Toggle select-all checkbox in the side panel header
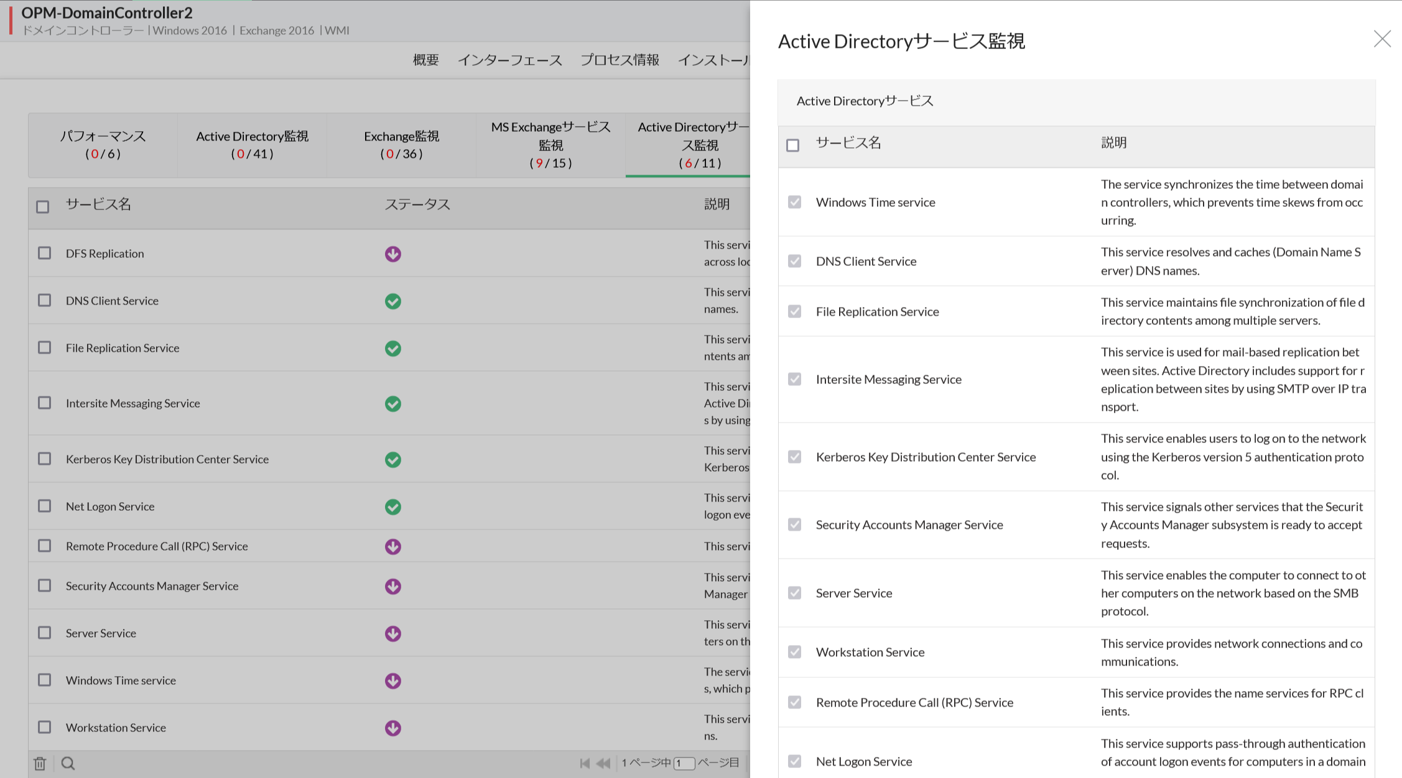The width and height of the screenshot is (1402, 778). point(792,145)
